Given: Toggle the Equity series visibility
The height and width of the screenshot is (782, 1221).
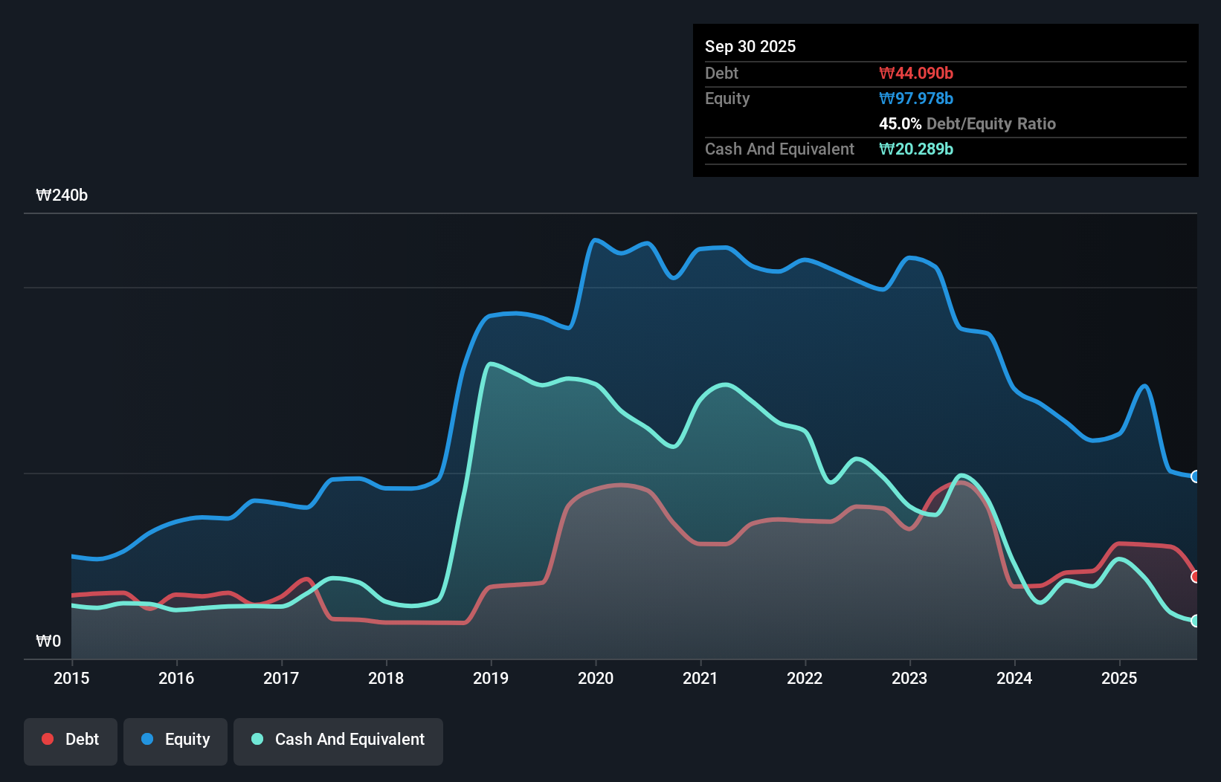Looking at the screenshot, I should [175, 740].
